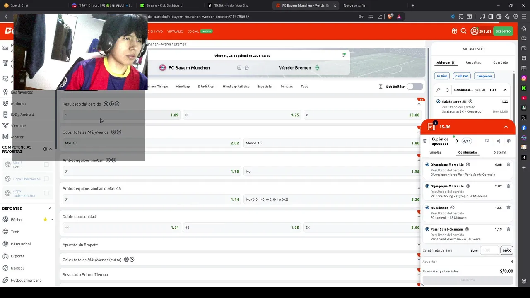
Task: Switch to Estadísticas market tab
Action: [x=206, y=87]
